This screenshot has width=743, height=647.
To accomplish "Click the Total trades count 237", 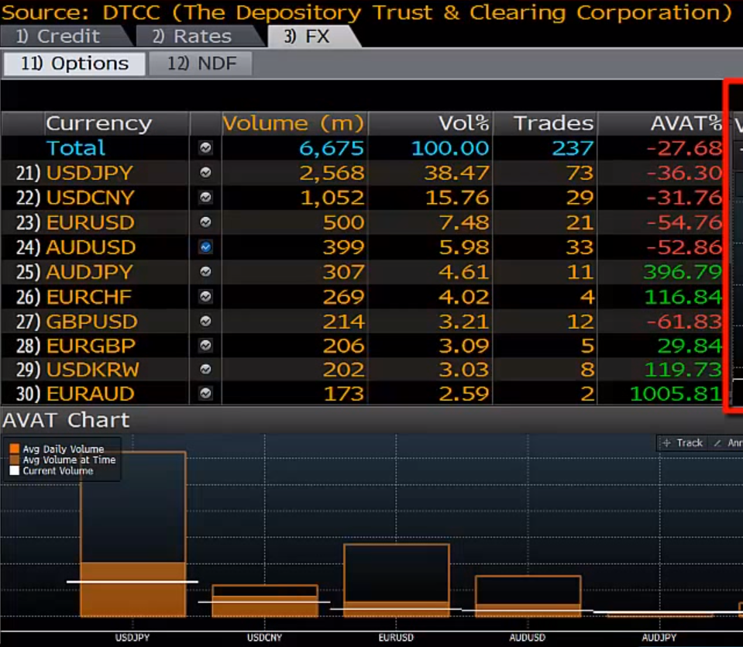I will pyautogui.click(x=573, y=148).
